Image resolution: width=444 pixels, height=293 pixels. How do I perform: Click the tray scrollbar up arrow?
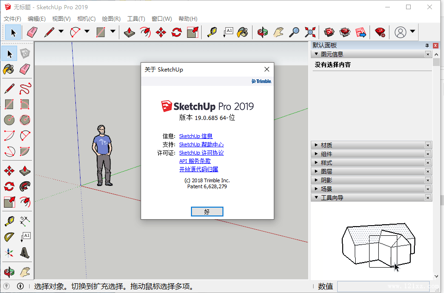pos(436,54)
